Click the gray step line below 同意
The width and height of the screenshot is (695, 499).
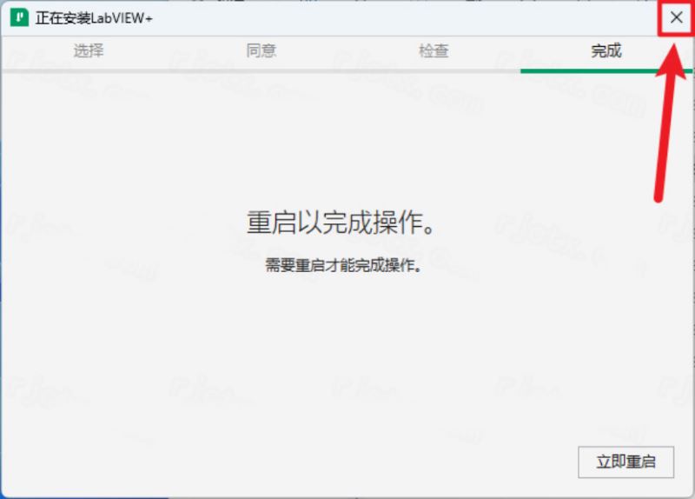pos(261,70)
